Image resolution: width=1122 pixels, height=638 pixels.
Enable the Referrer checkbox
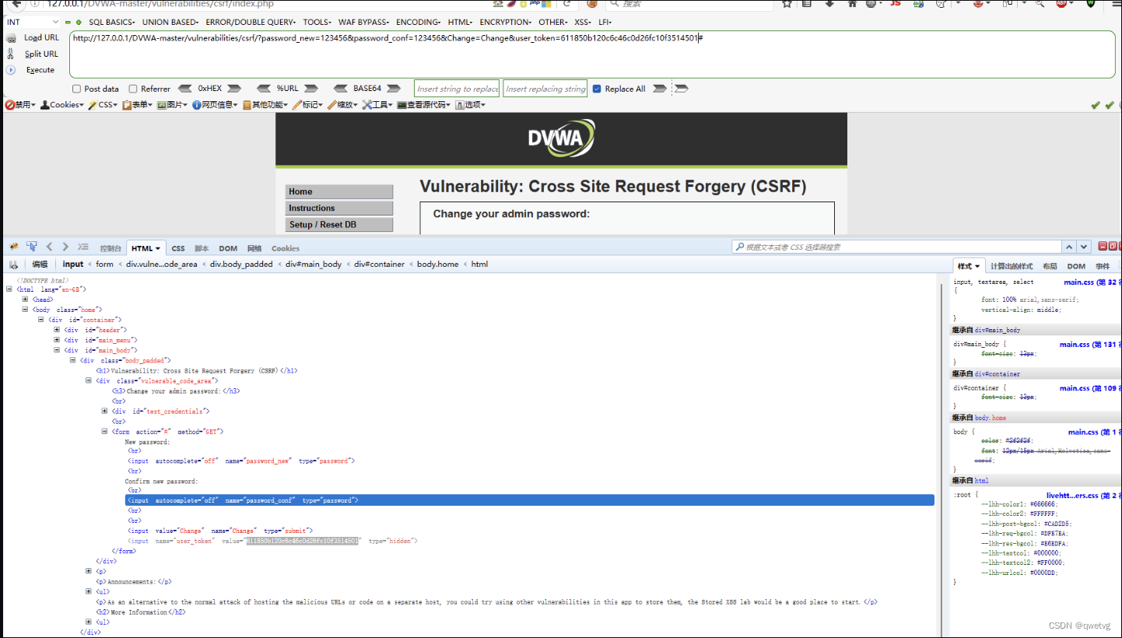pos(133,89)
